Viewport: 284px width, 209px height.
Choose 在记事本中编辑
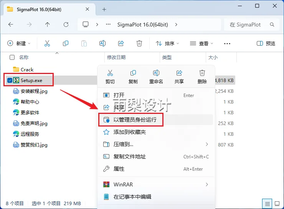(156, 197)
